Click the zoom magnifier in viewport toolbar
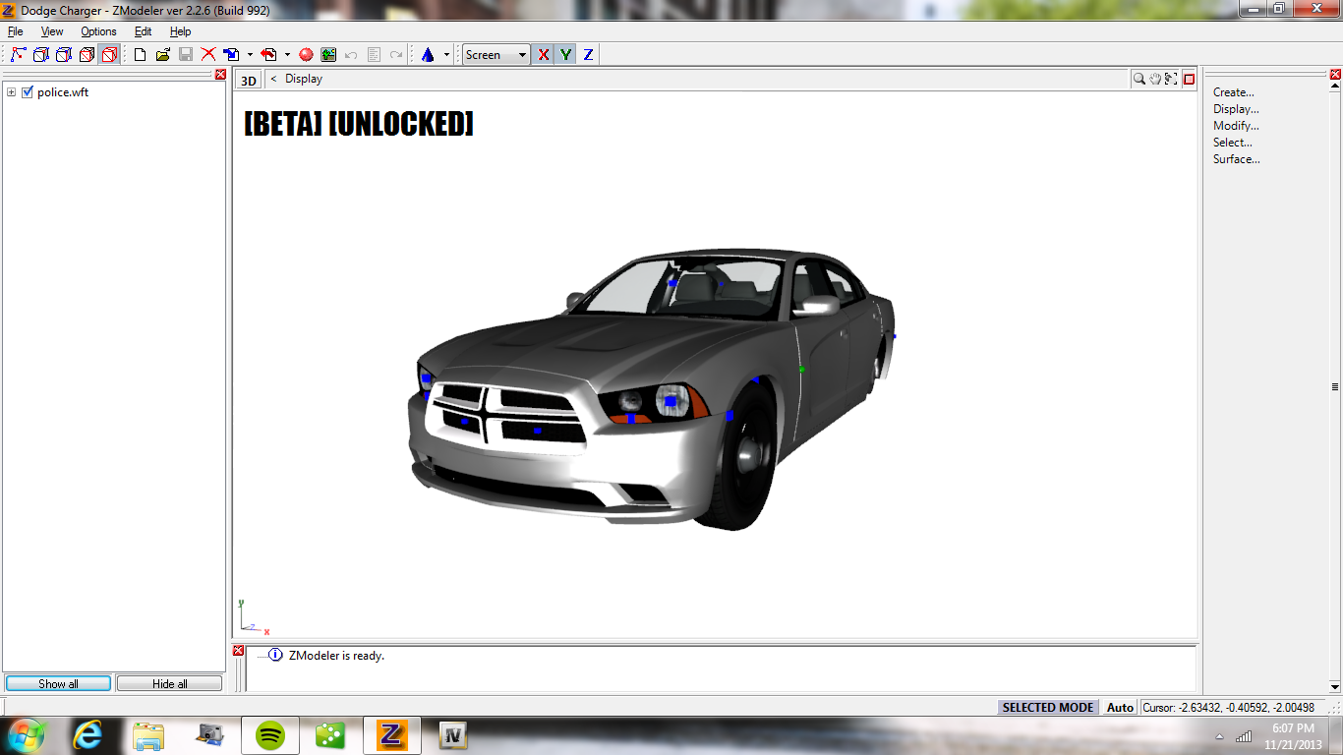The width and height of the screenshot is (1343, 755). (1139, 79)
